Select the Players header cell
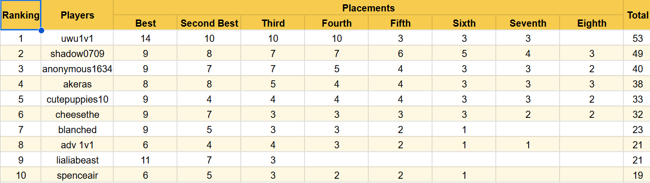 pyautogui.click(x=77, y=15)
